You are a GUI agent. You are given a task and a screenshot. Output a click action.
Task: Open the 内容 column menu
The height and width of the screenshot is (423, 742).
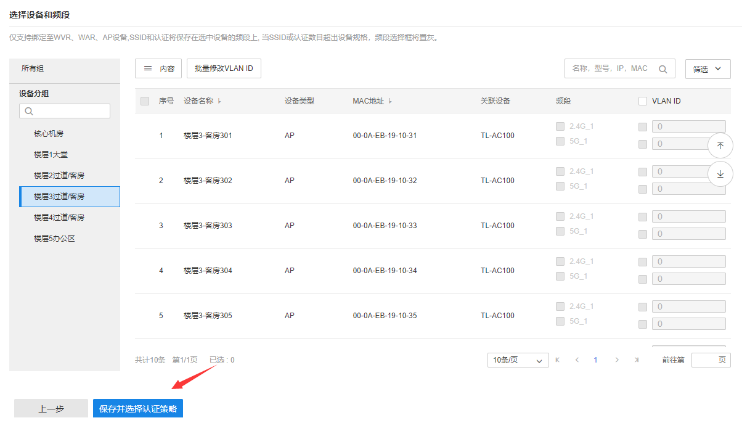click(x=158, y=69)
